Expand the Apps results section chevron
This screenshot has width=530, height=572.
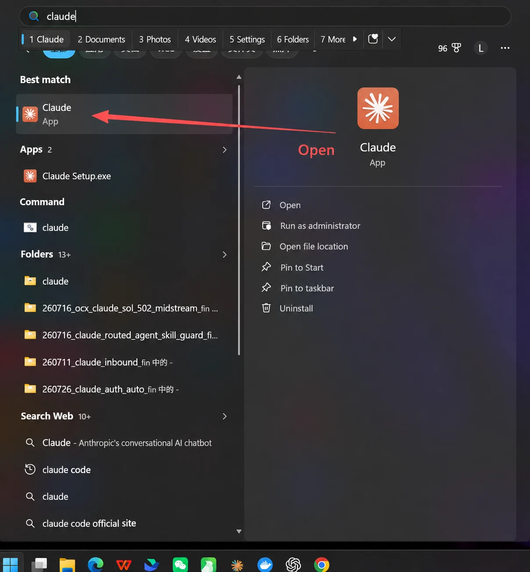[x=225, y=150]
